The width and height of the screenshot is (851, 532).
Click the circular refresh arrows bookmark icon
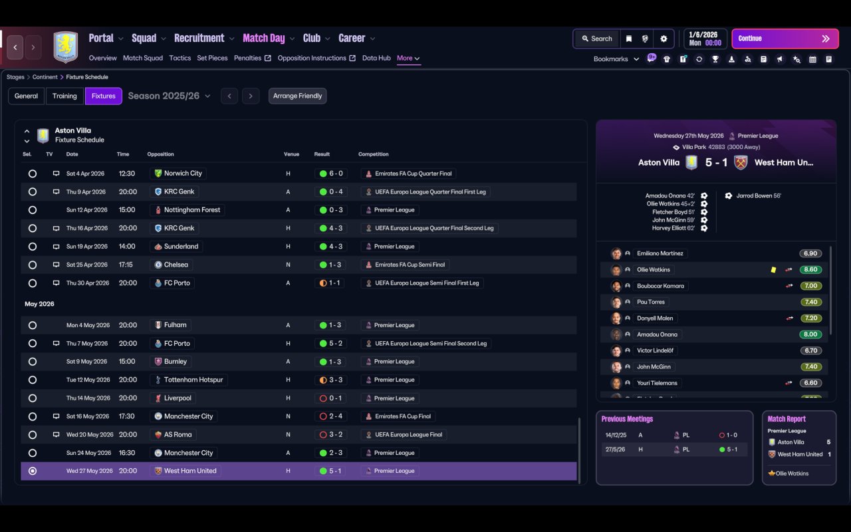(x=699, y=59)
